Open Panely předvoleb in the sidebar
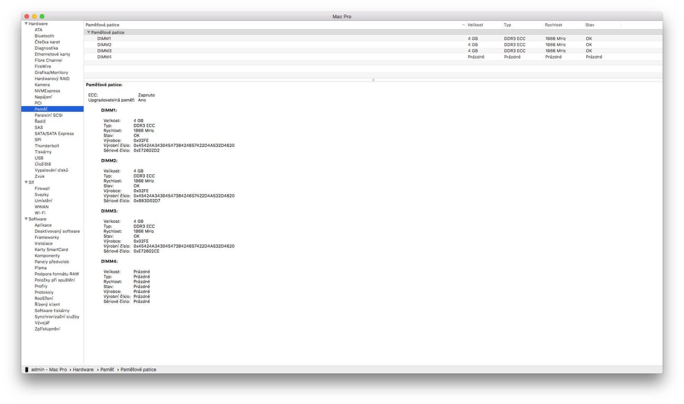The image size is (684, 404). pos(52,262)
